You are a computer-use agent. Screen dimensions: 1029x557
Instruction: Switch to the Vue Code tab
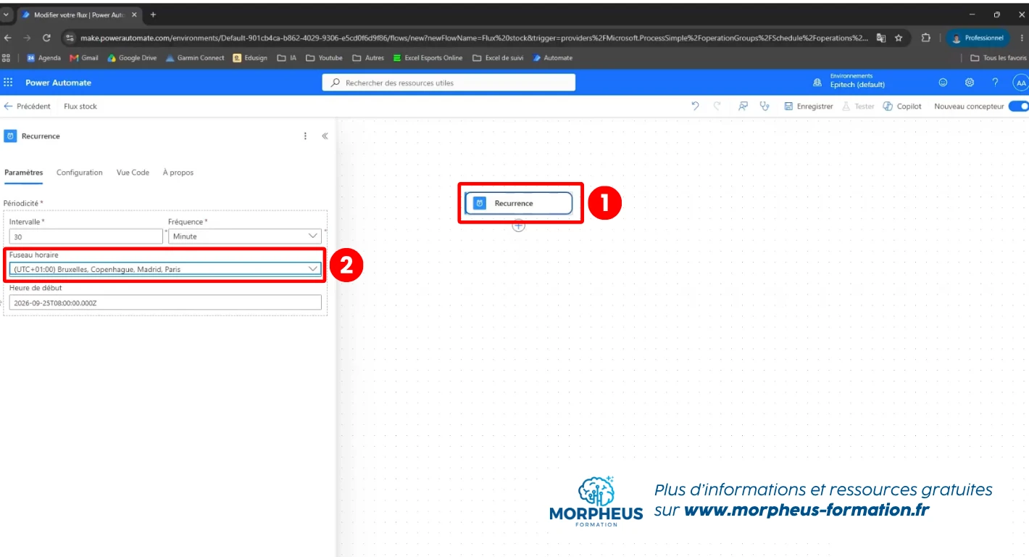[133, 173]
